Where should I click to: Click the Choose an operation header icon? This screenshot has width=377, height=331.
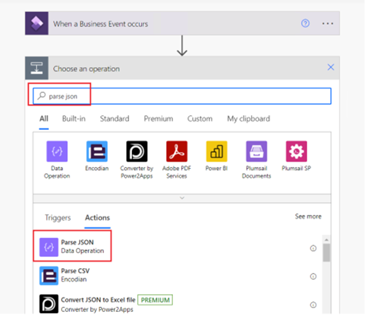[37, 68]
